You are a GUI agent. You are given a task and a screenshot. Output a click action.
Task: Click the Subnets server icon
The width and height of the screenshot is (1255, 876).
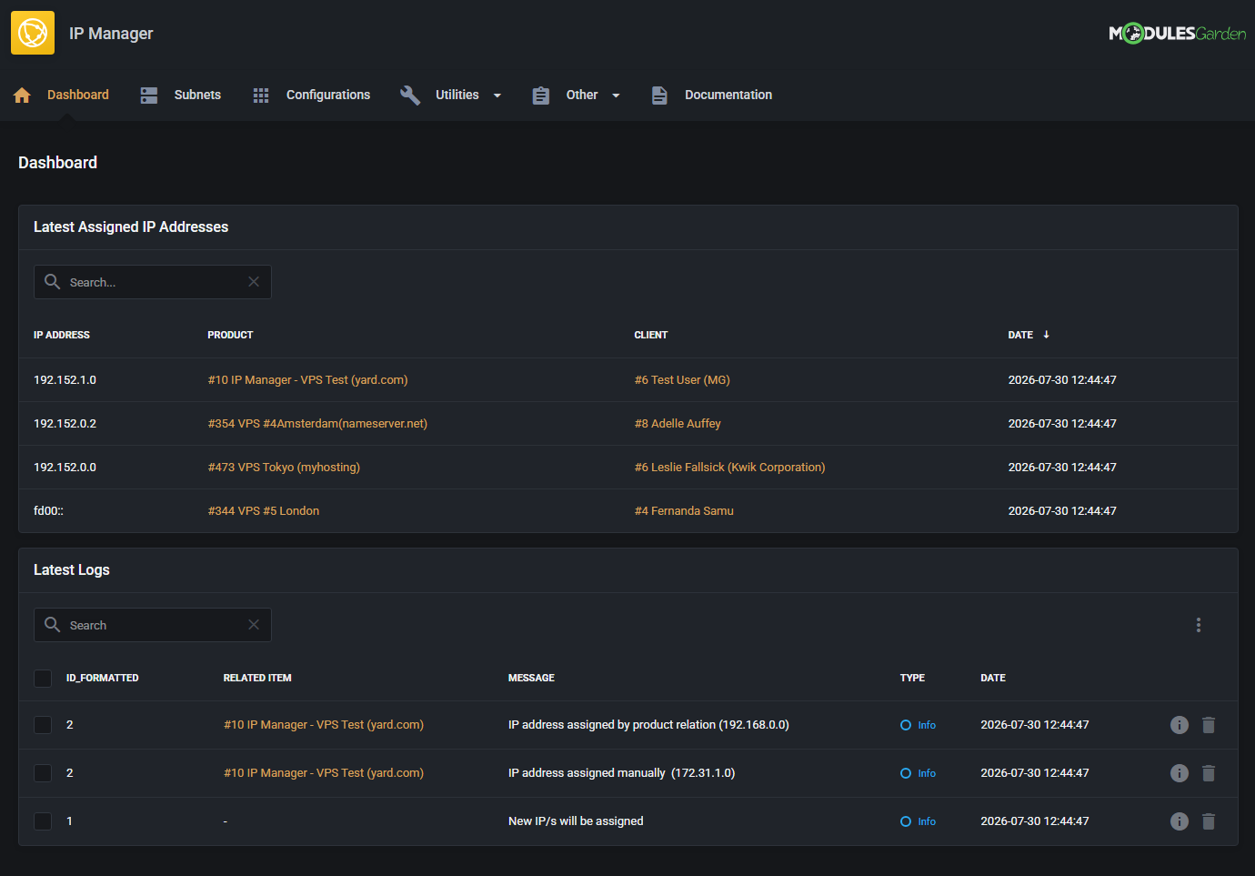coord(149,96)
